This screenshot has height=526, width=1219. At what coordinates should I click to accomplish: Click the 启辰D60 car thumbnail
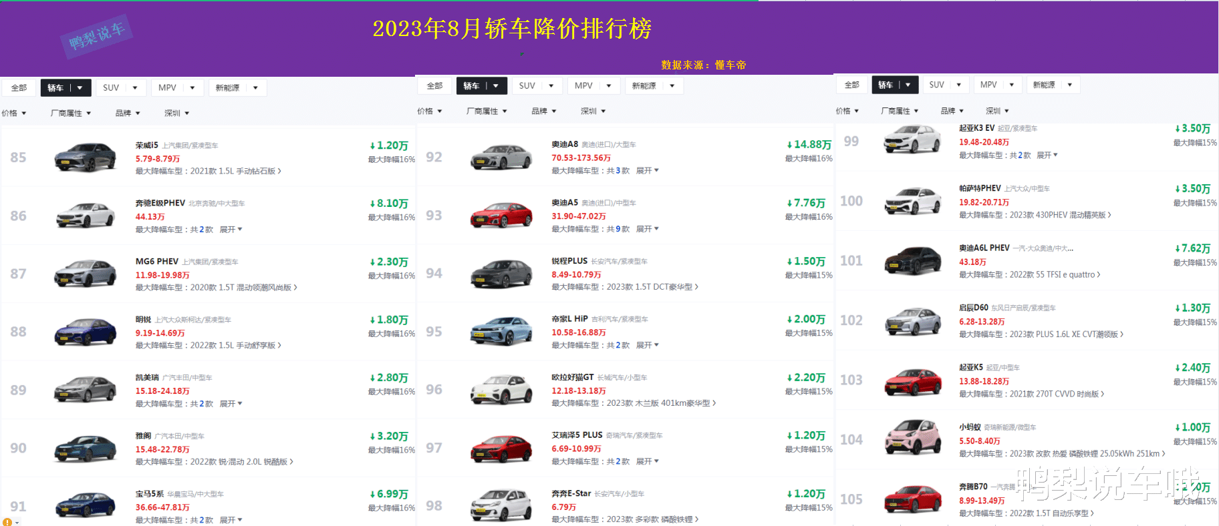(912, 320)
